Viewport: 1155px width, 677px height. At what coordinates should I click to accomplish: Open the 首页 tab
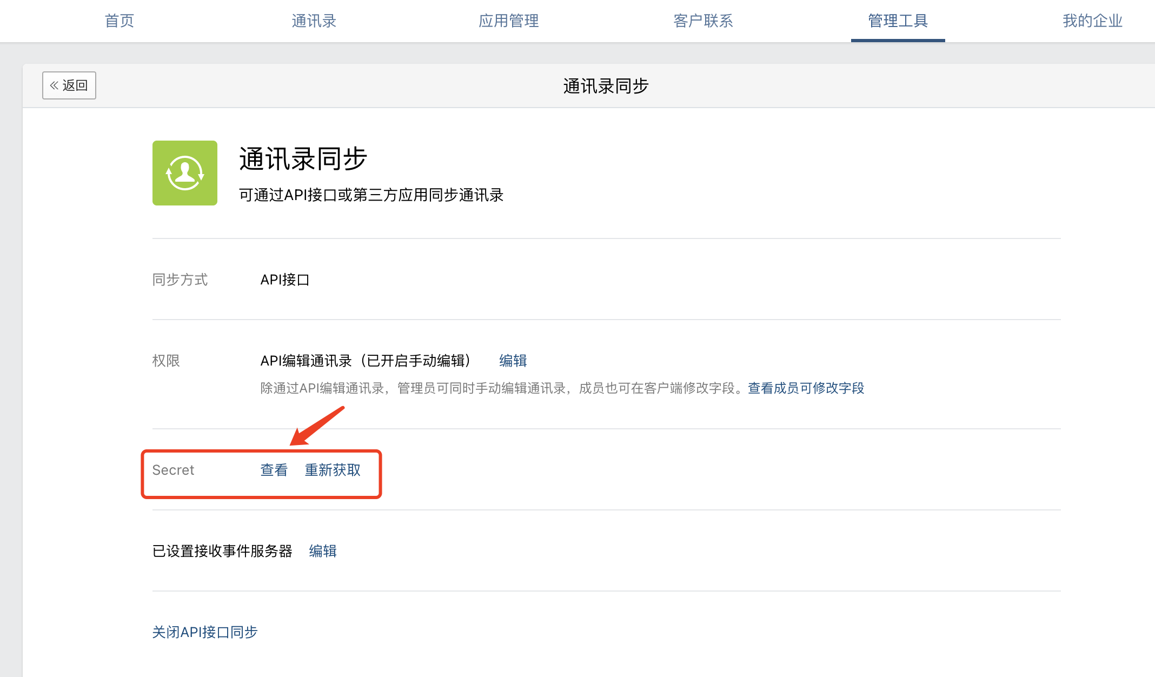[x=119, y=21]
